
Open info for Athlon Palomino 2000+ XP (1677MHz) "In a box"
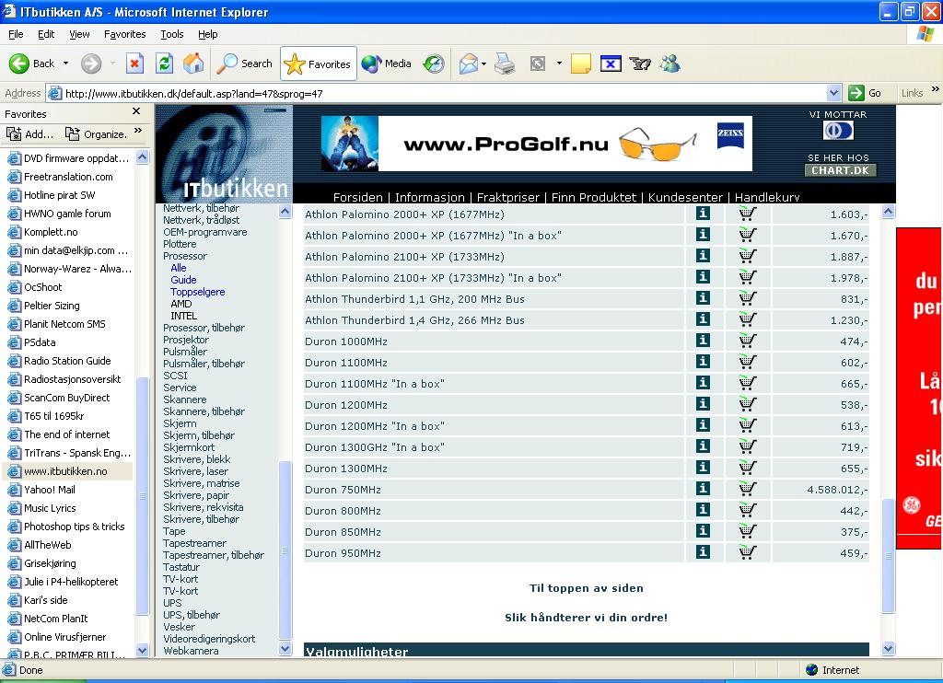[x=703, y=235]
